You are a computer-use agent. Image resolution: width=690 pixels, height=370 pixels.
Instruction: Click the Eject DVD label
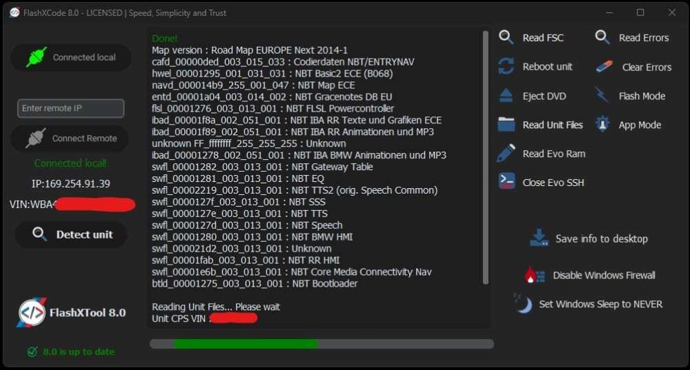[x=544, y=96]
